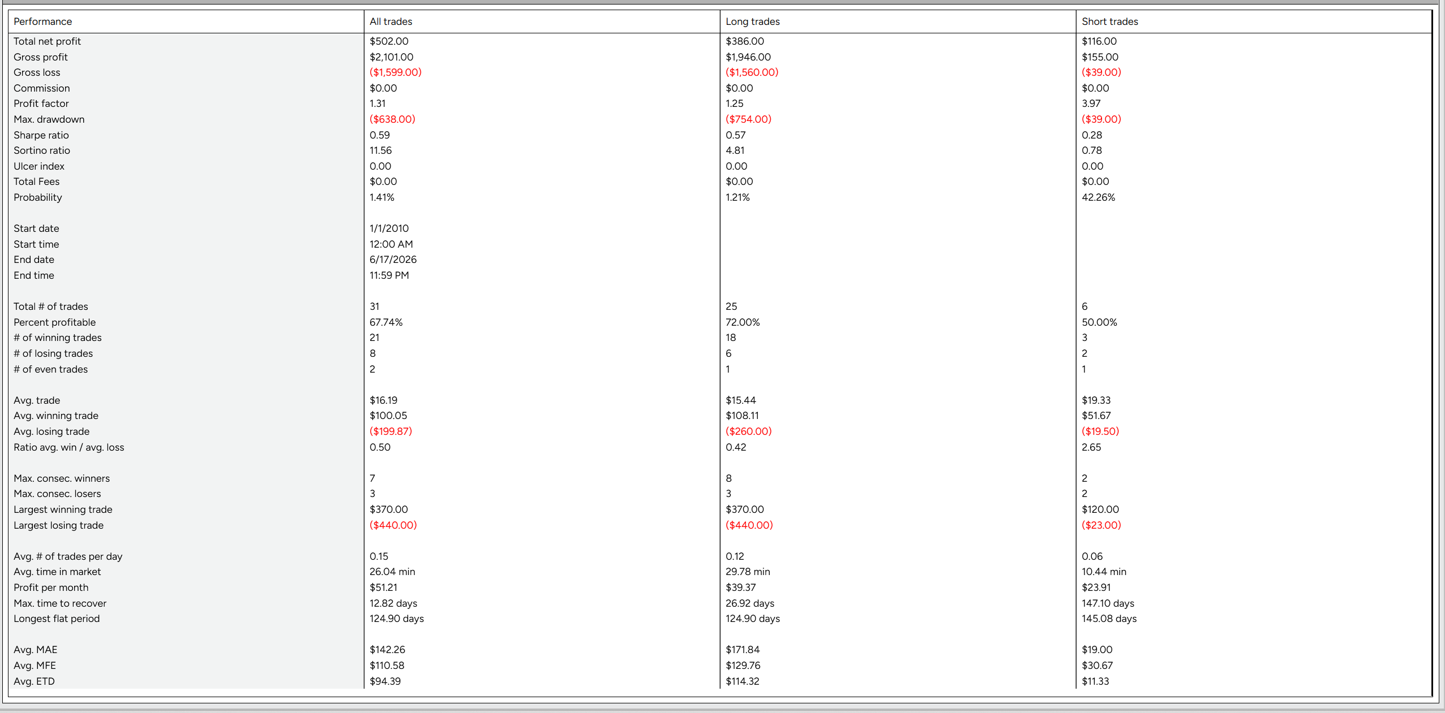Click the "Sortino ratio" row label
This screenshot has height=713, width=1445.
pyautogui.click(x=42, y=150)
